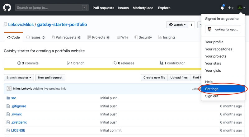Select Your profile in dropdown
Viewport: 249px width, 137px height.
click(214, 42)
